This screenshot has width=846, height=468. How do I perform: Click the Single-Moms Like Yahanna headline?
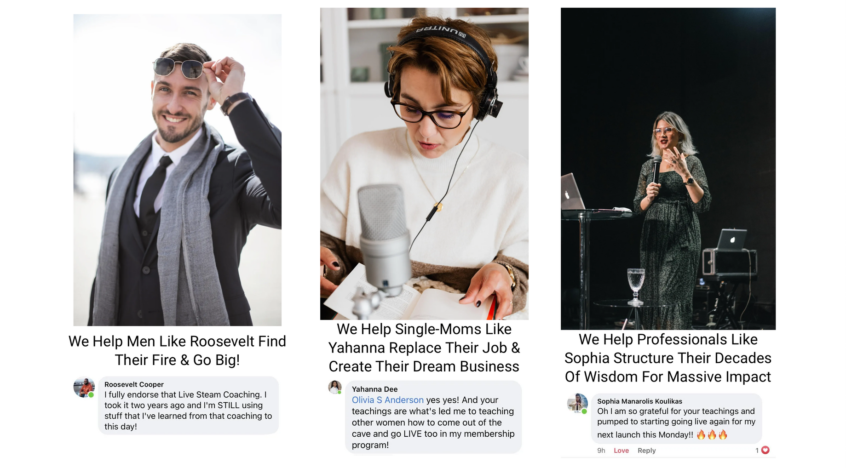tap(424, 348)
